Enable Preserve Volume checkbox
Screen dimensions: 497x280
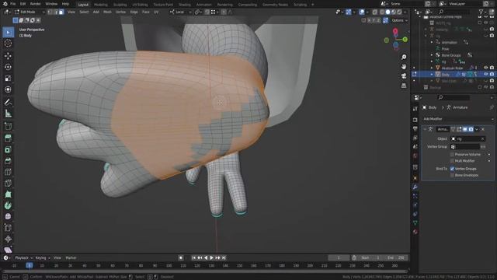tap(452, 154)
